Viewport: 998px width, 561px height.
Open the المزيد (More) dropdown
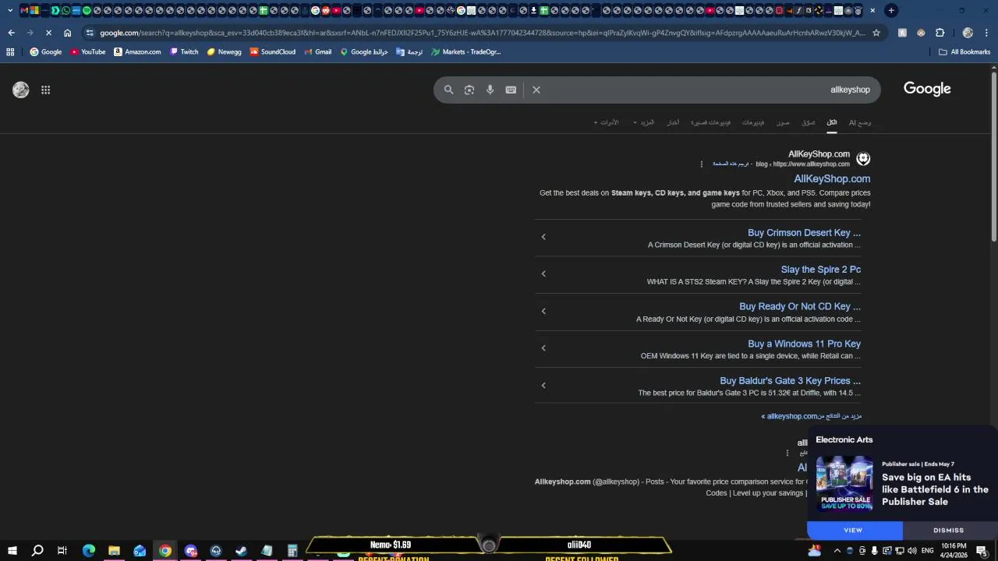(x=644, y=122)
